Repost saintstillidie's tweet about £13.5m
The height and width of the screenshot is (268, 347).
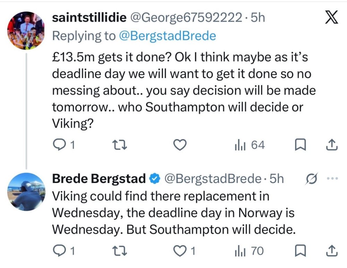tap(120, 145)
